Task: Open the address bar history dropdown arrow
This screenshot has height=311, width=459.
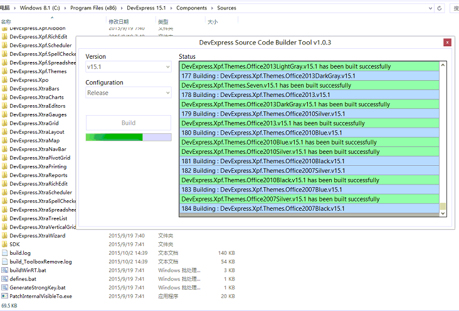Action: [x=430, y=8]
